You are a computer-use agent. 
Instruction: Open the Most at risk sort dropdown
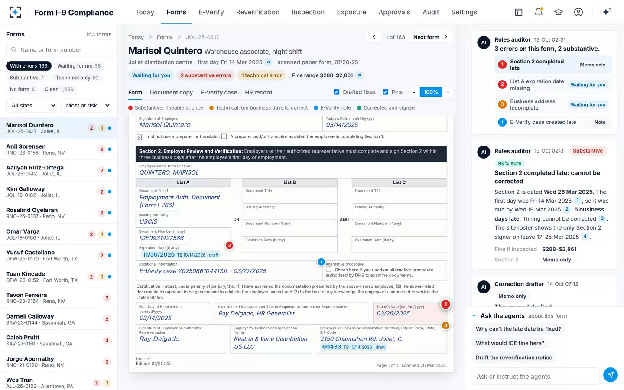pos(86,105)
